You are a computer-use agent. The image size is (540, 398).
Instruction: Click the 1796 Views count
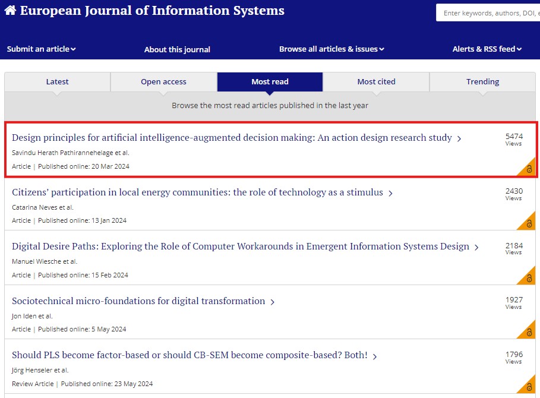click(x=514, y=358)
